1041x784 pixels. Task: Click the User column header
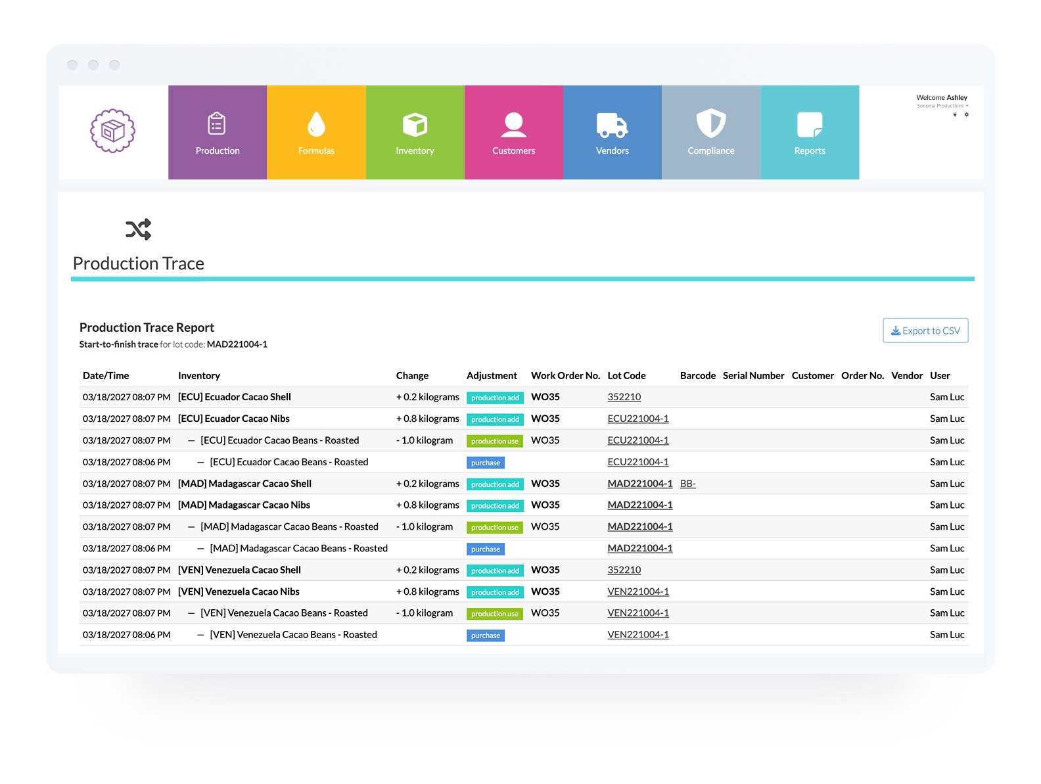pyautogui.click(x=940, y=375)
